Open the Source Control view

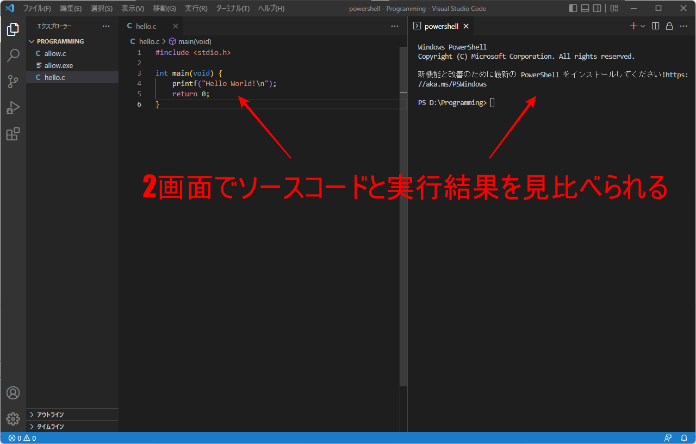pyautogui.click(x=13, y=82)
